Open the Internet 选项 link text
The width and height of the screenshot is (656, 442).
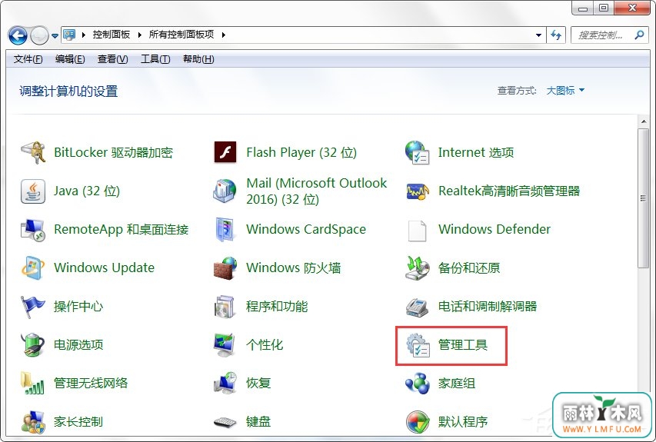[476, 152]
